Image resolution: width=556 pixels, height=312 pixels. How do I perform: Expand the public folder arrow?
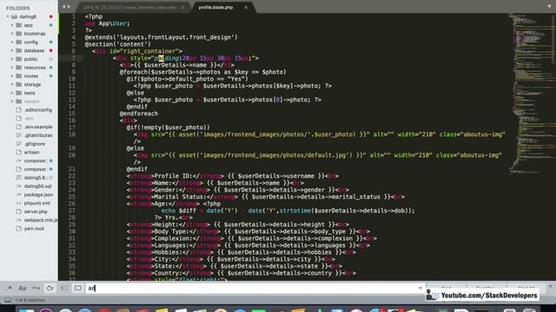pyautogui.click(x=12, y=59)
